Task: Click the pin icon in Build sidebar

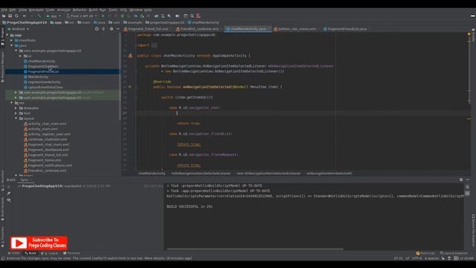Action: pyautogui.click(x=9, y=194)
